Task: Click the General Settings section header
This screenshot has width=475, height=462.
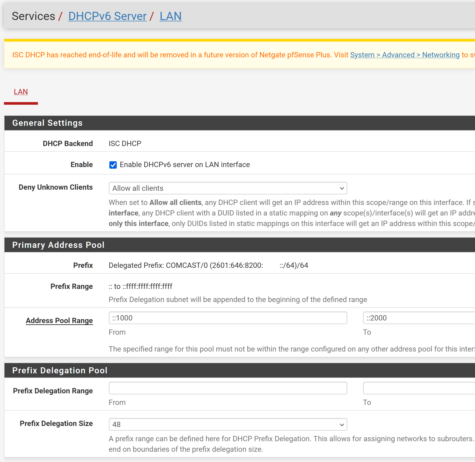Action: pos(47,123)
